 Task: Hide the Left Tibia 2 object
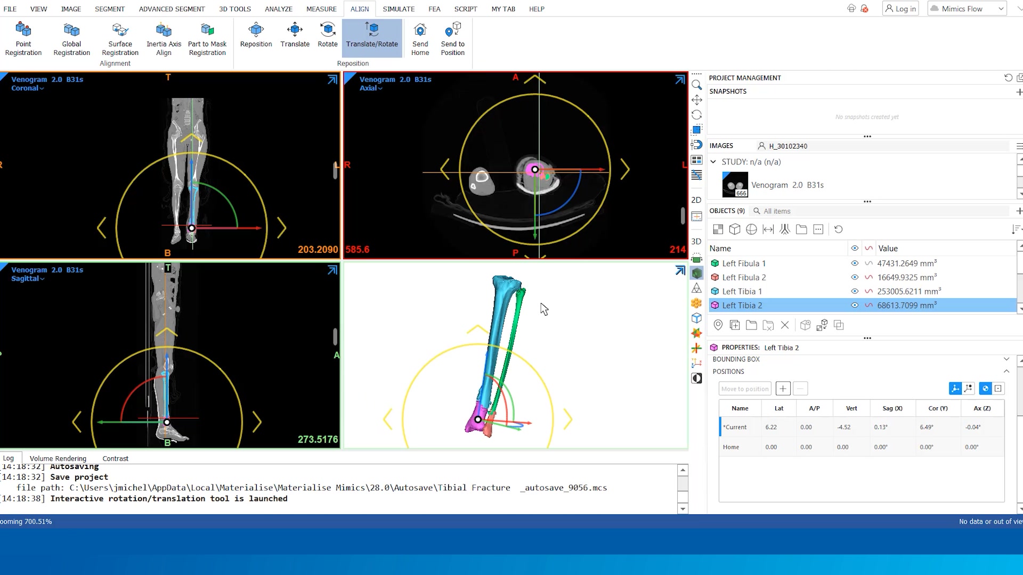click(855, 305)
